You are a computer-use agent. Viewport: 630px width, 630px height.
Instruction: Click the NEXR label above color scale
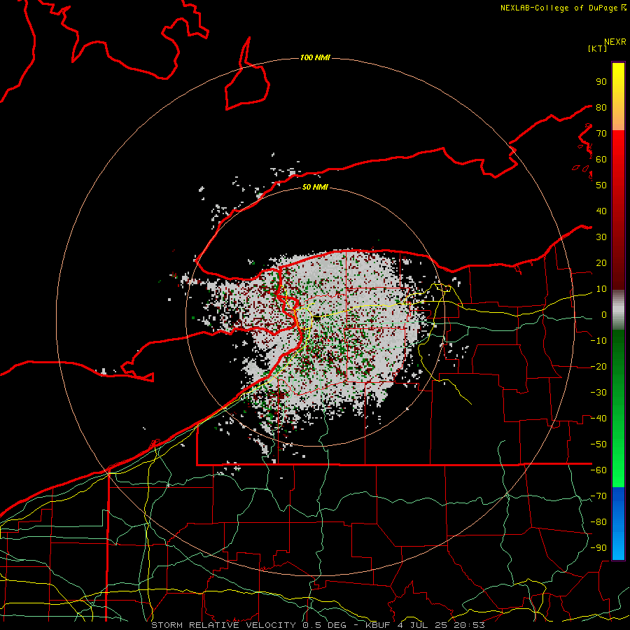(615, 42)
